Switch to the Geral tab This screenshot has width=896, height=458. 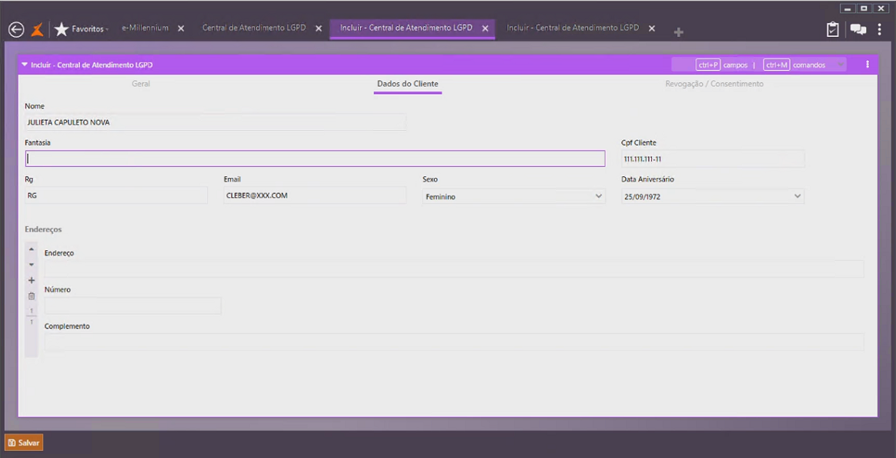click(x=141, y=84)
